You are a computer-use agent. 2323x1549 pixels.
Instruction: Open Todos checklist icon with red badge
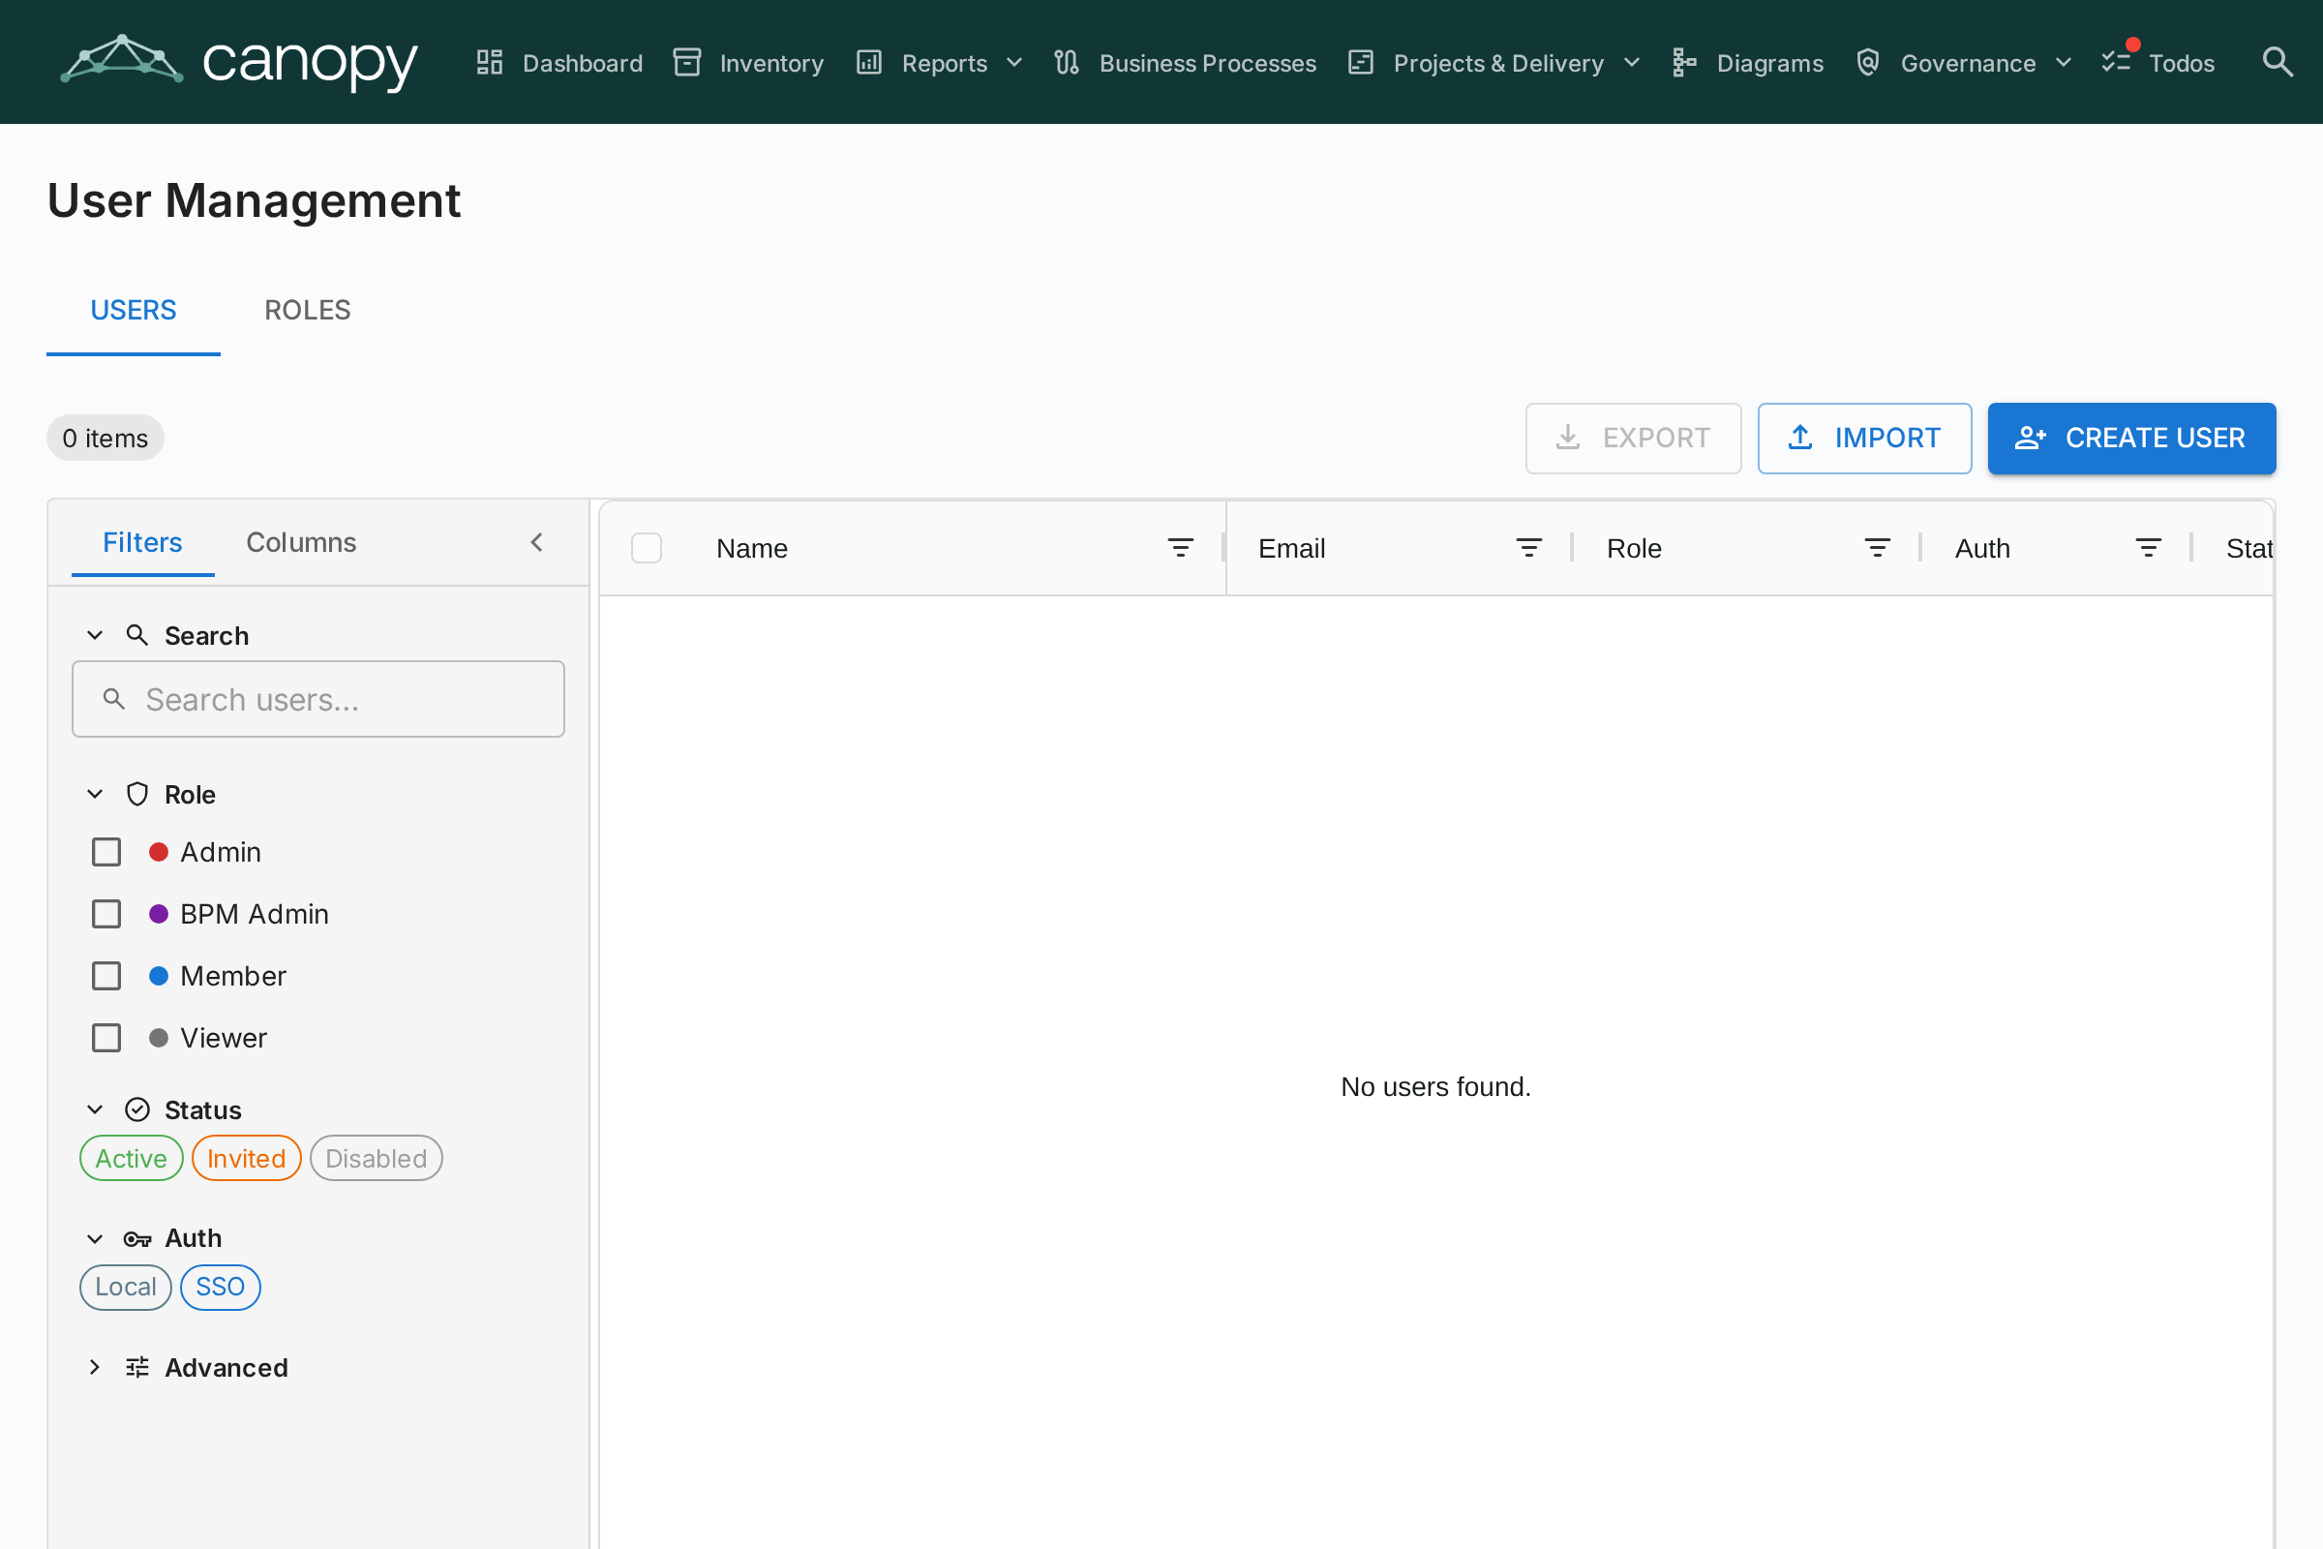[x=2116, y=62]
